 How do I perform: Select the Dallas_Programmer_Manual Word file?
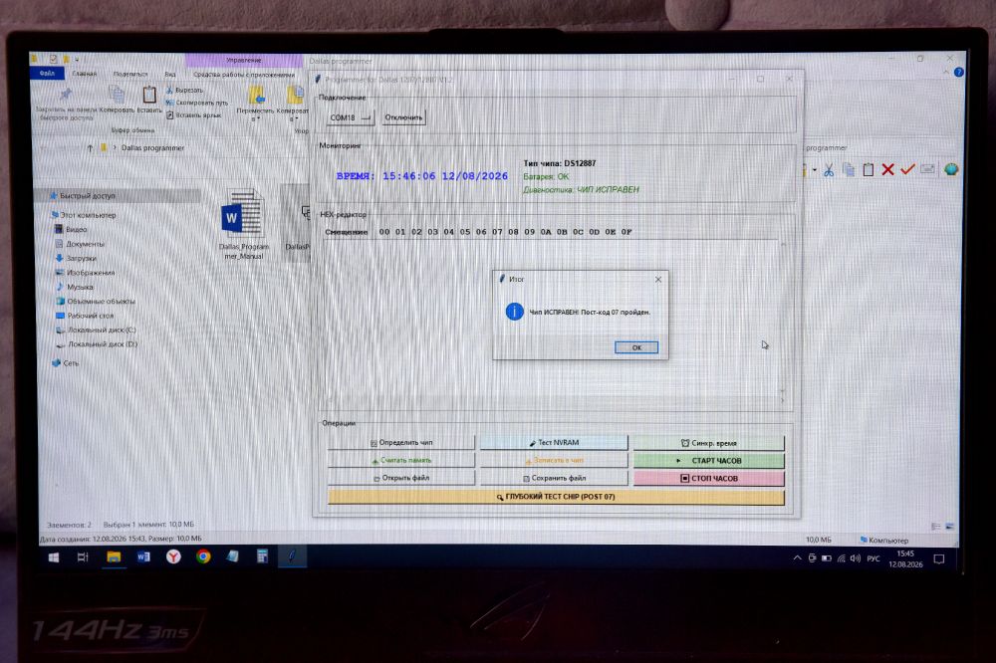243,225
